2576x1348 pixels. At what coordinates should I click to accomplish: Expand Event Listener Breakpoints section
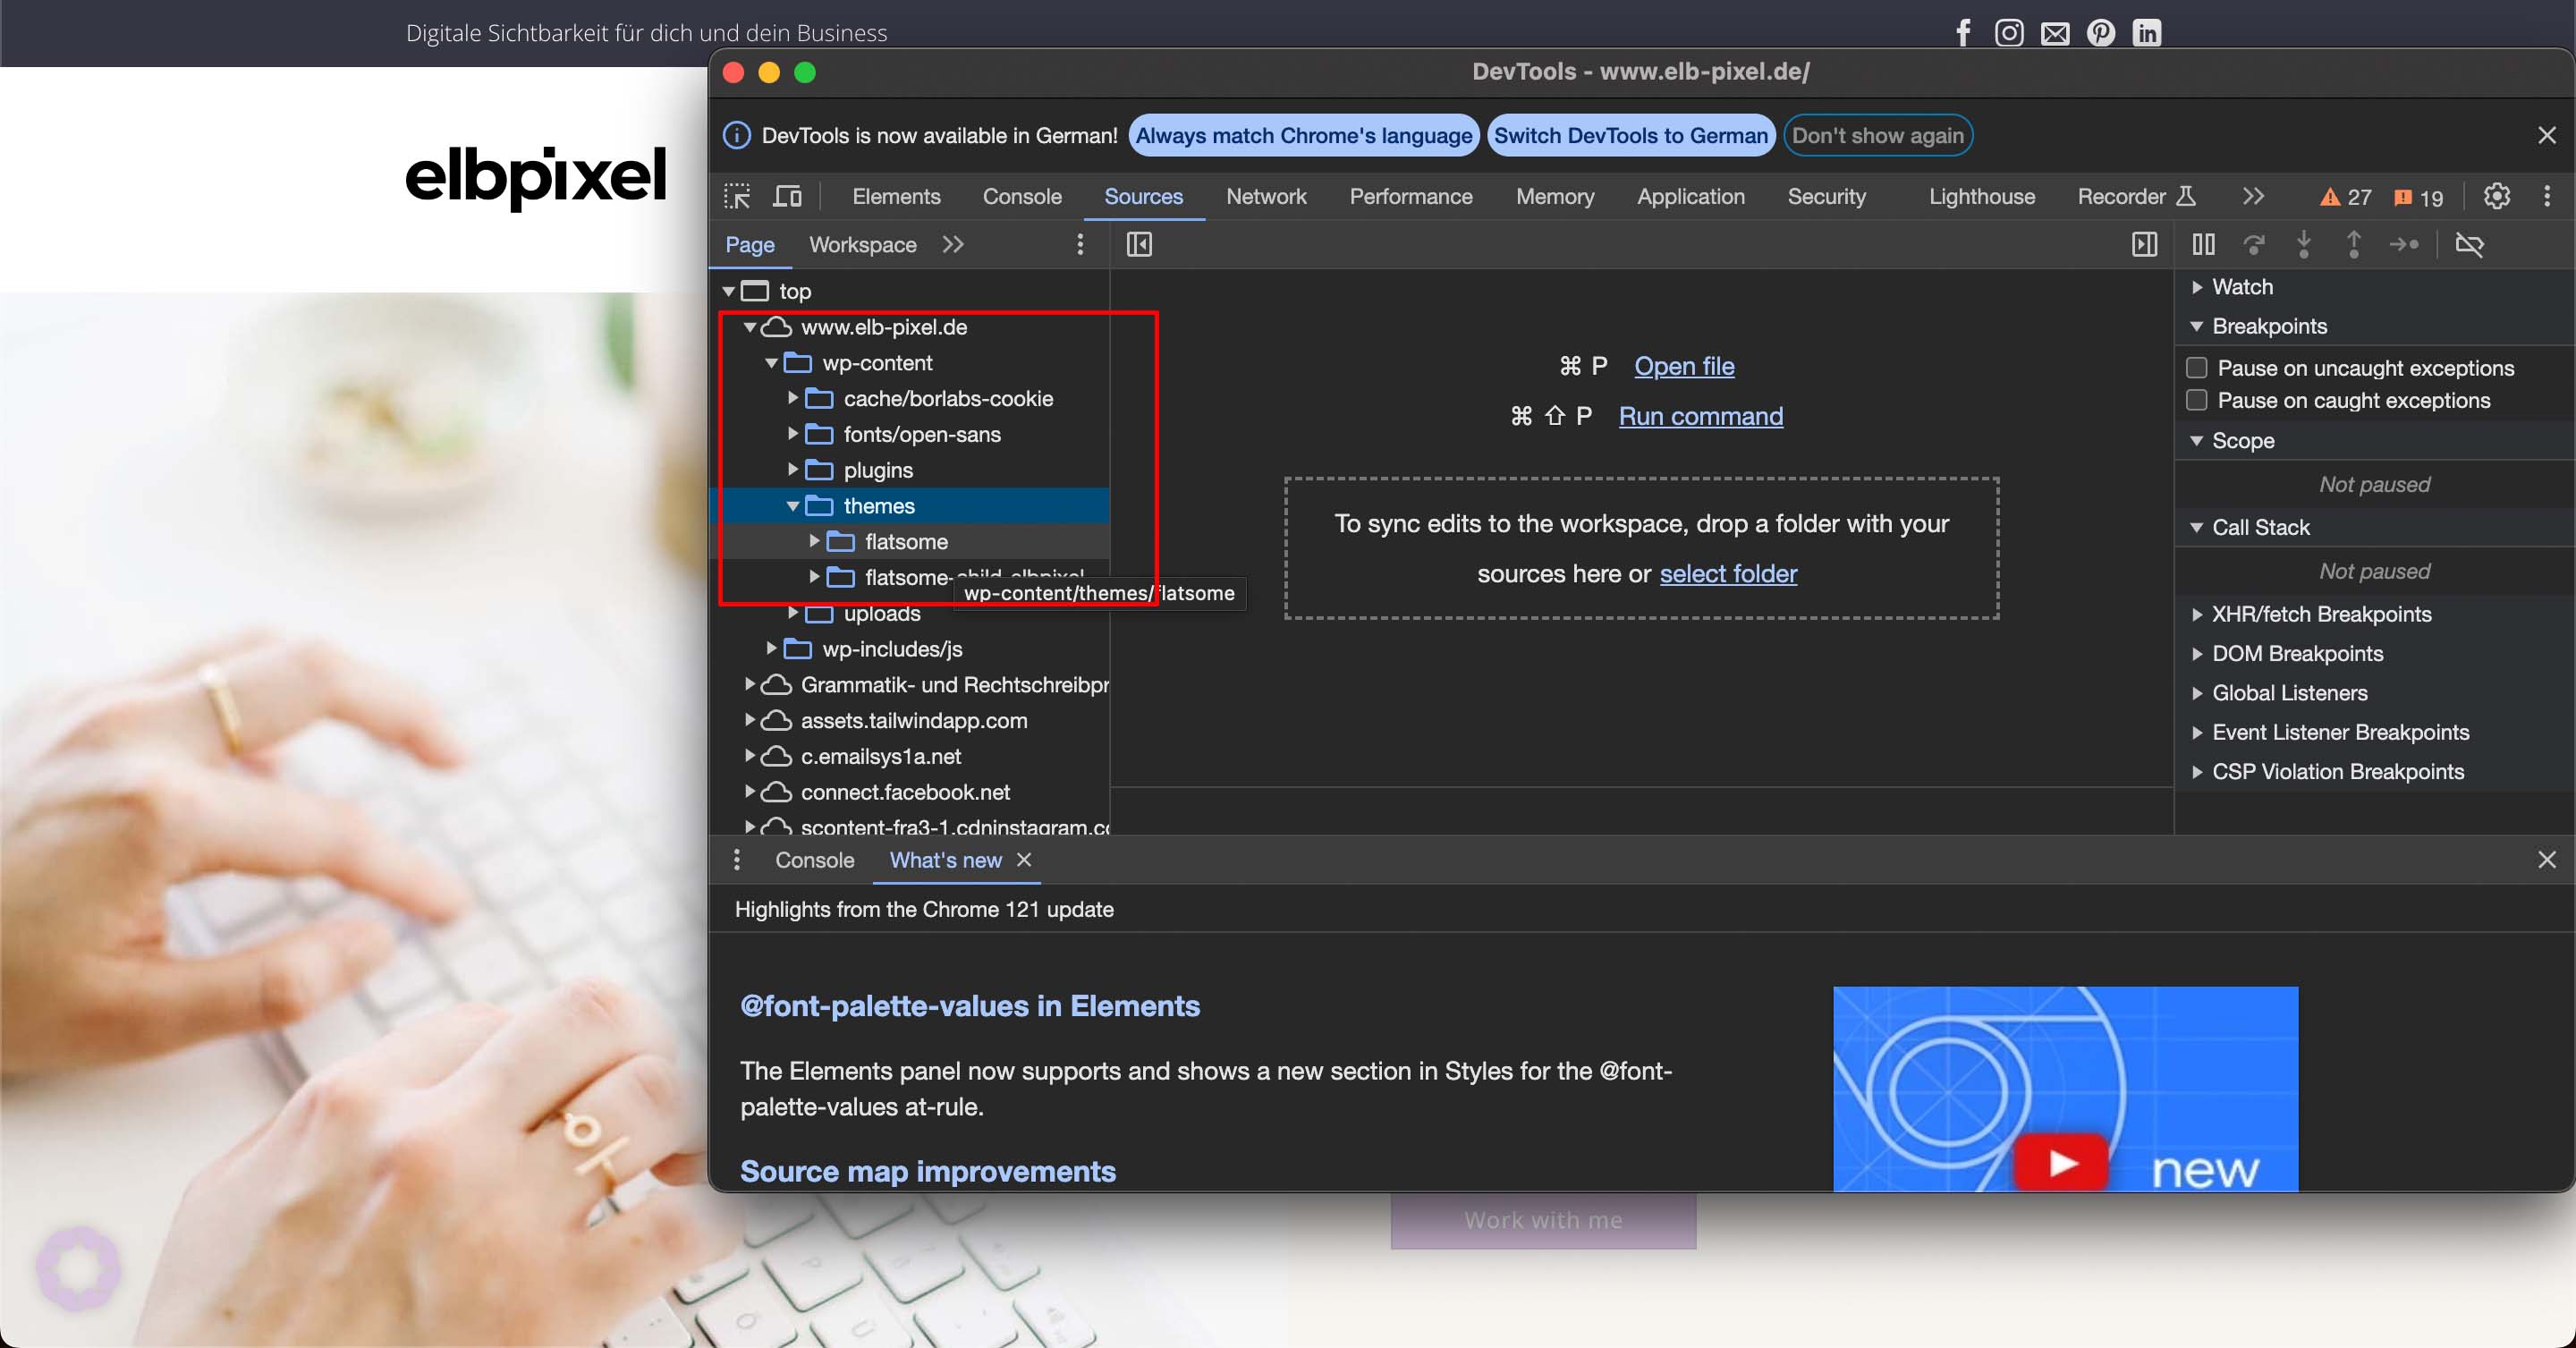pos(2197,733)
